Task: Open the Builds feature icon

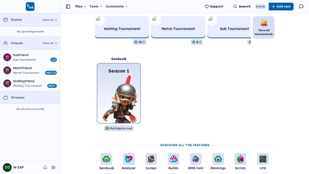Action: click(173, 159)
